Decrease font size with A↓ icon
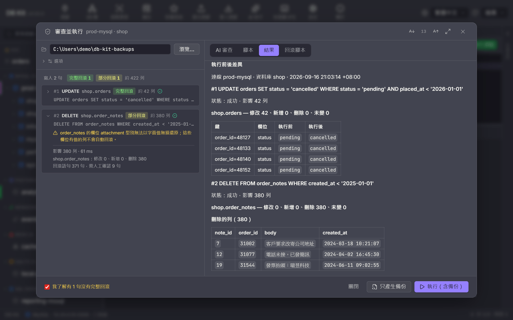This screenshot has height=320, width=513. pos(412,31)
